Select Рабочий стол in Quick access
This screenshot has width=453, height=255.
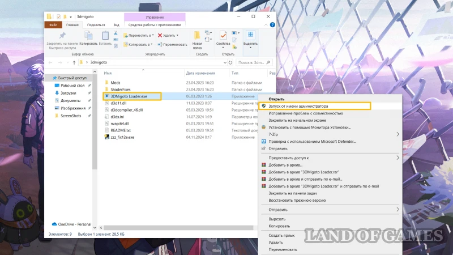coord(72,86)
